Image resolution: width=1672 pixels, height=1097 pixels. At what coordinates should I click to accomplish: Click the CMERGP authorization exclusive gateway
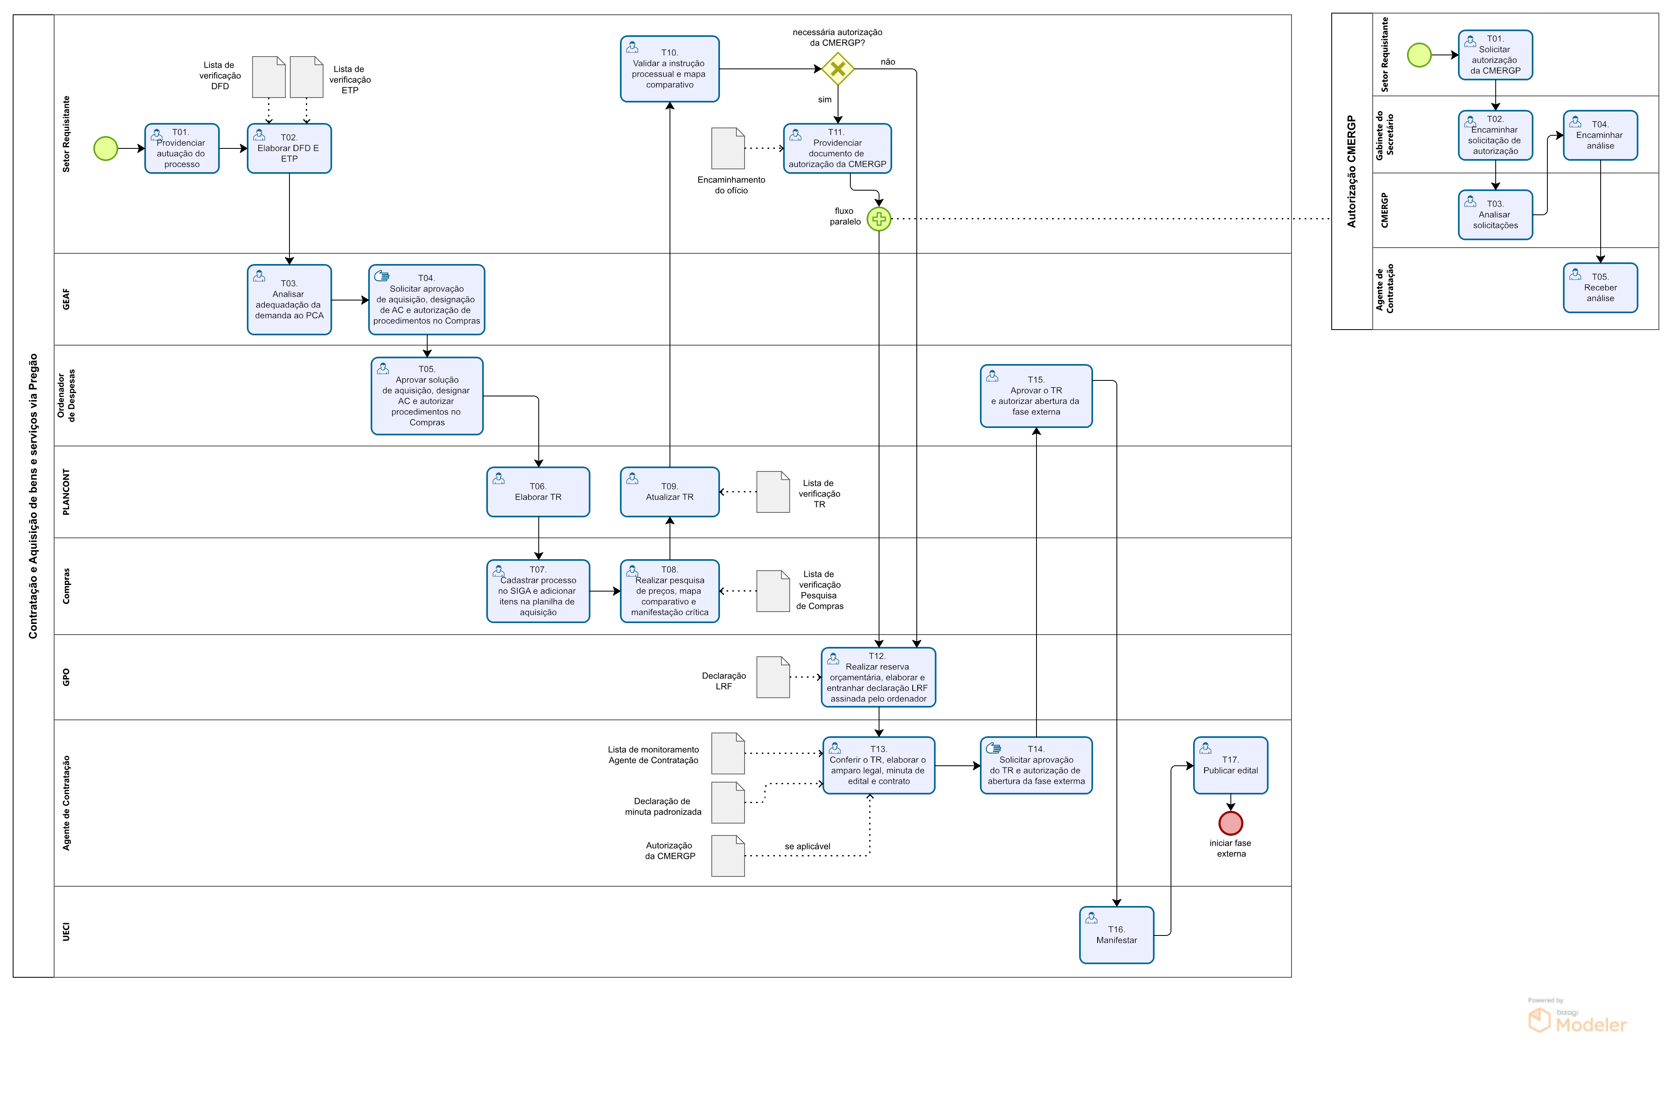click(837, 69)
